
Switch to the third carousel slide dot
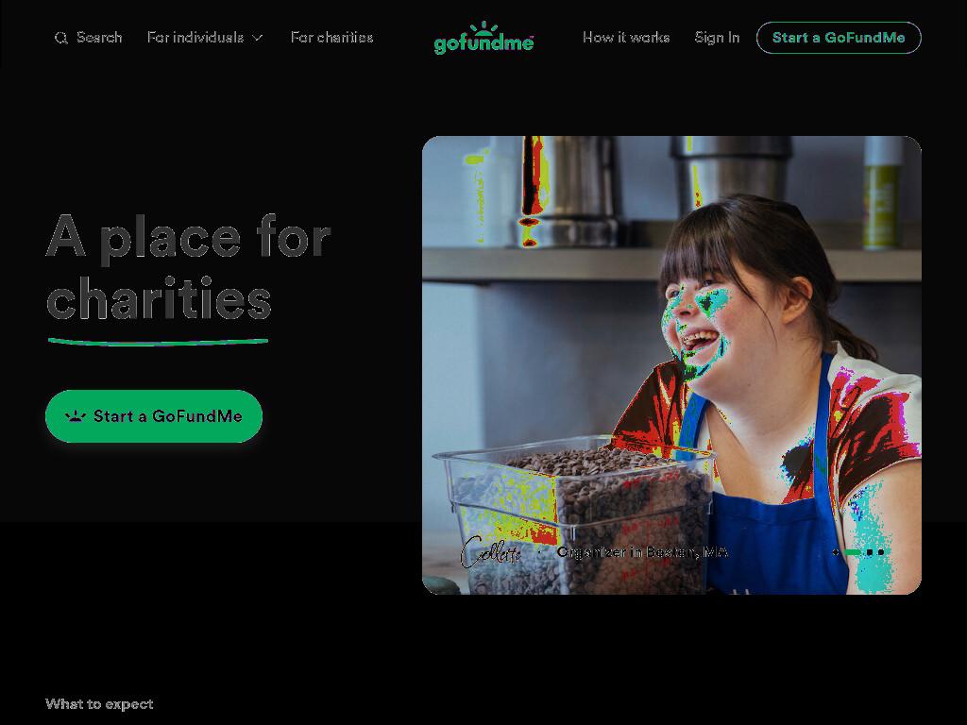[x=870, y=552]
